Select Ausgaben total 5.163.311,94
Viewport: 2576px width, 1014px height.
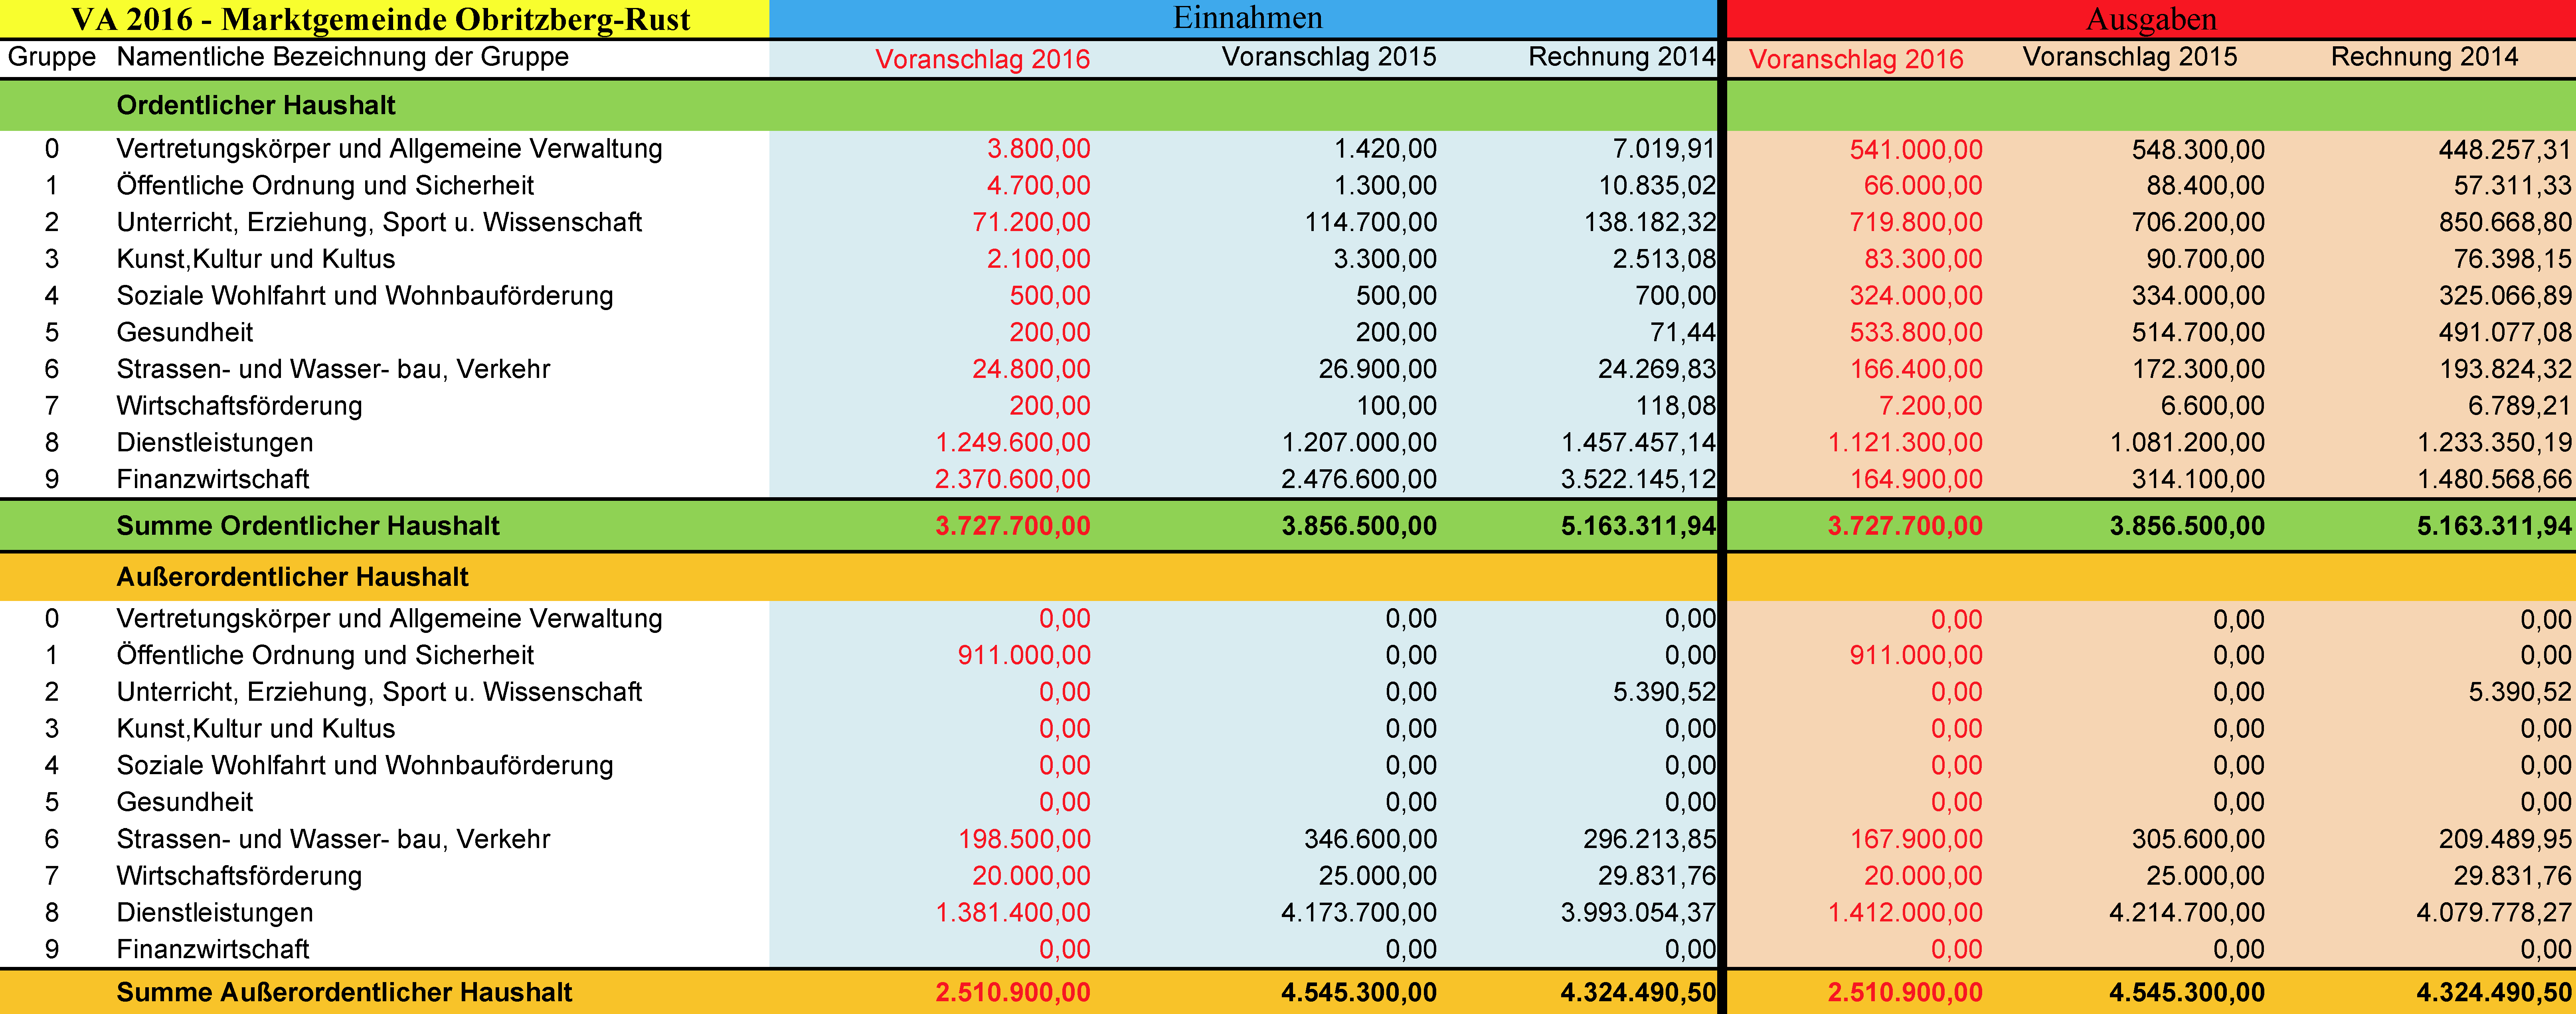point(2494,526)
